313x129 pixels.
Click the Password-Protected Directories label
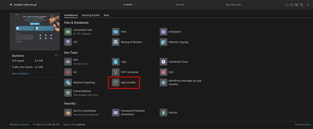(132, 112)
